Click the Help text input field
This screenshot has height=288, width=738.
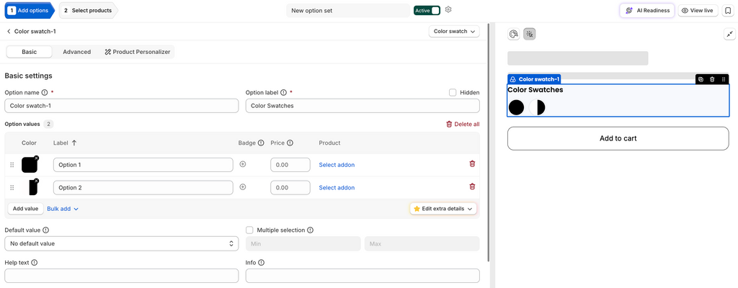(x=121, y=276)
